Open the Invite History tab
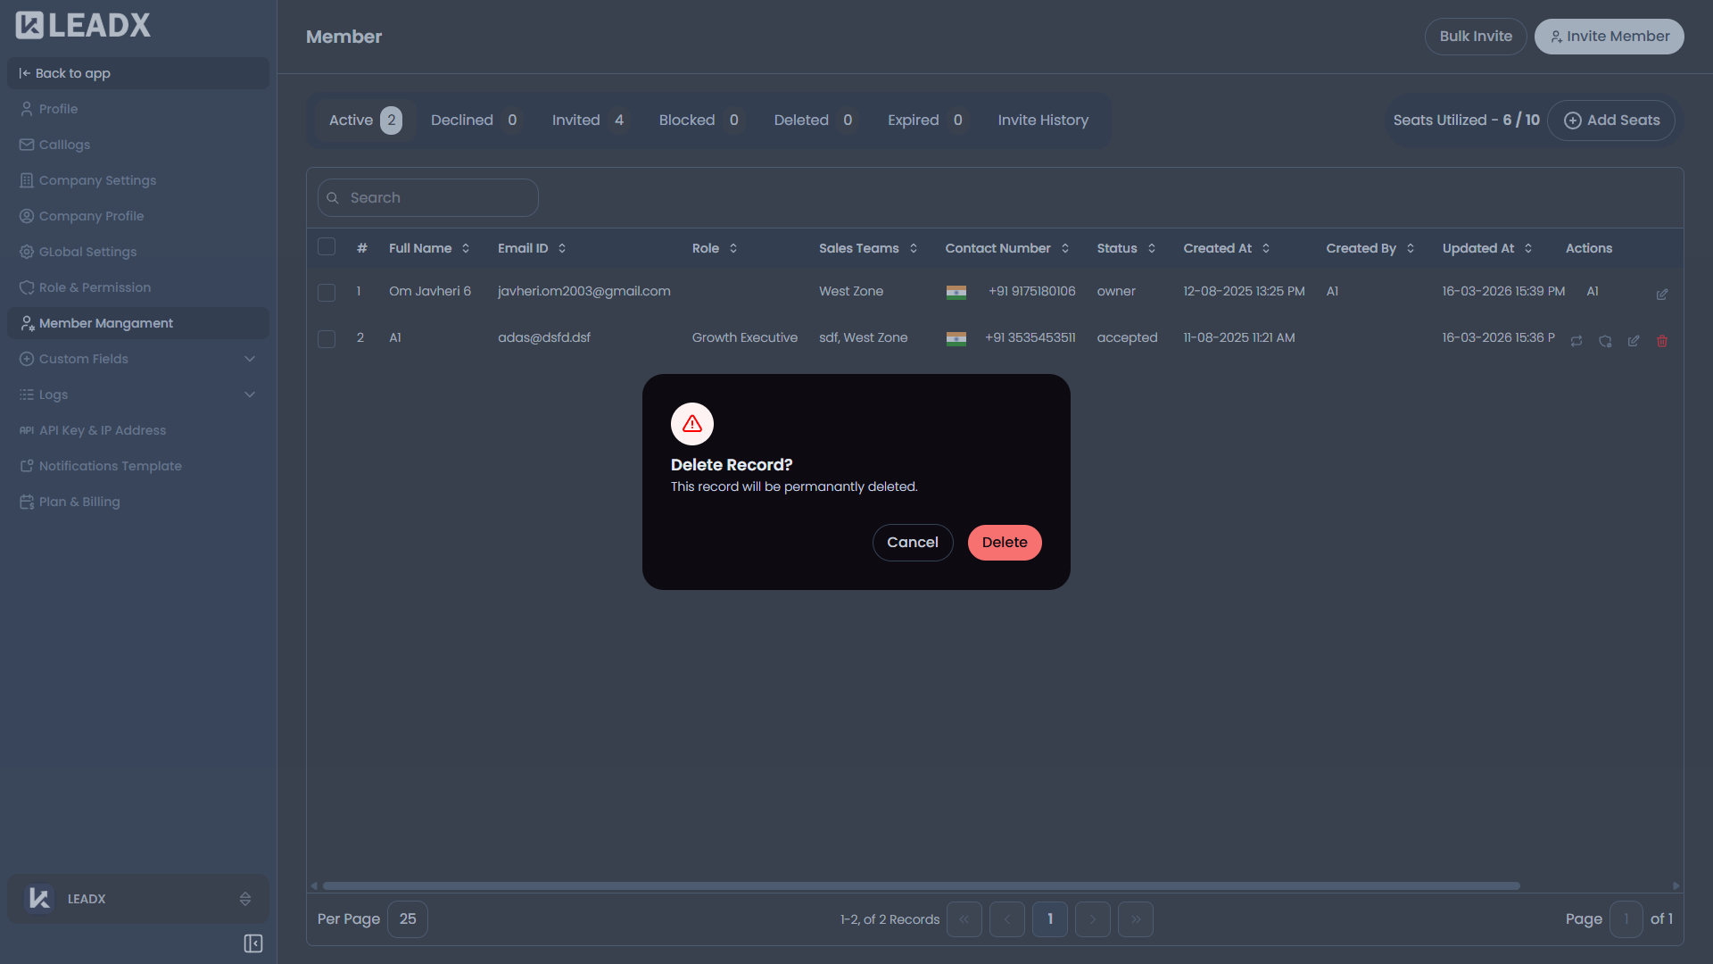The width and height of the screenshot is (1713, 964). click(x=1043, y=120)
